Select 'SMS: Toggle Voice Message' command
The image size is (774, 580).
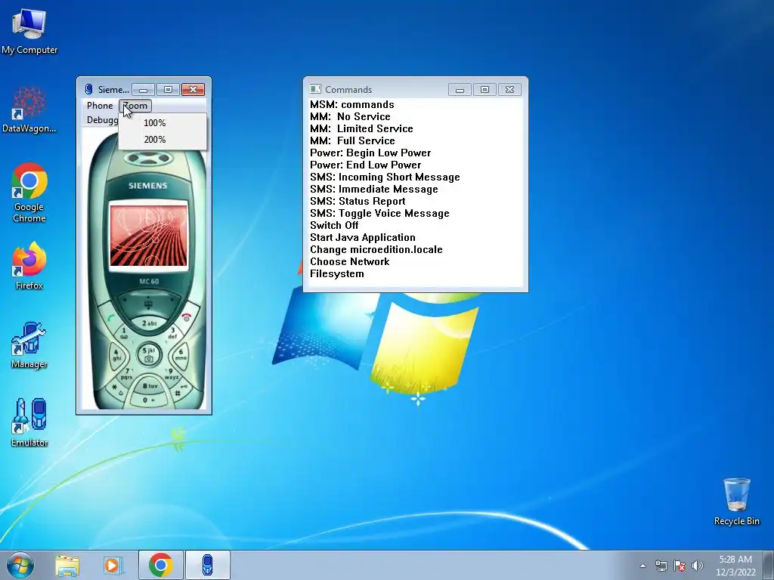pyautogui.click(x=379, y=213)
